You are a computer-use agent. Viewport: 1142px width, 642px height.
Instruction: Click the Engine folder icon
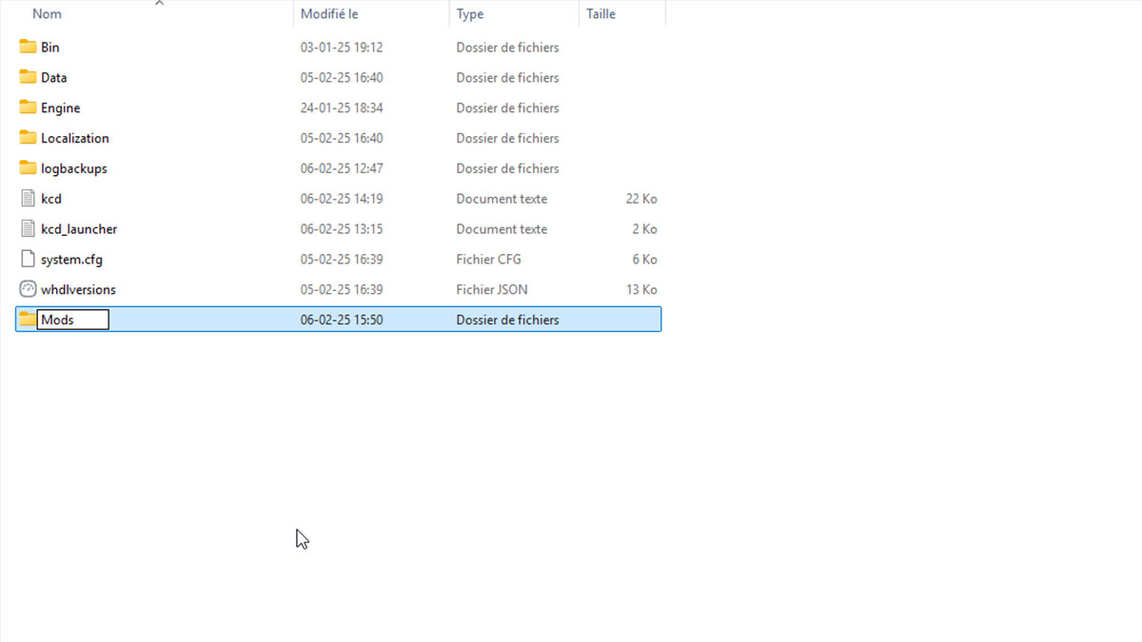point(28,107)
